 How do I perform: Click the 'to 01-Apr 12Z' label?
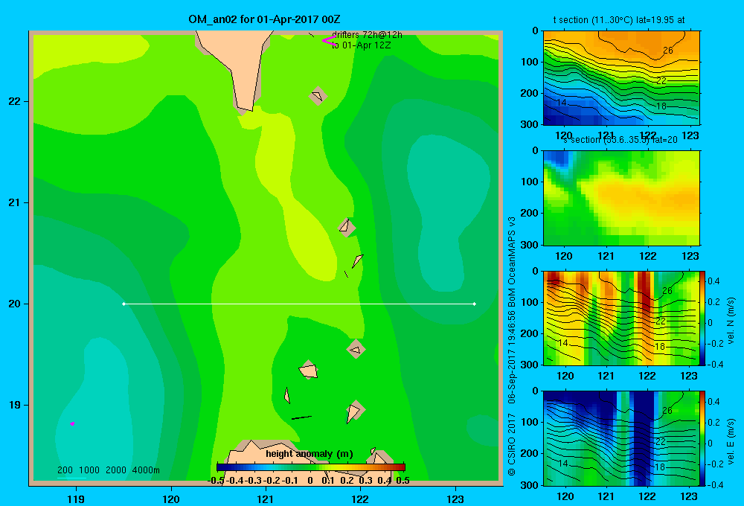(x=361, y=45)
